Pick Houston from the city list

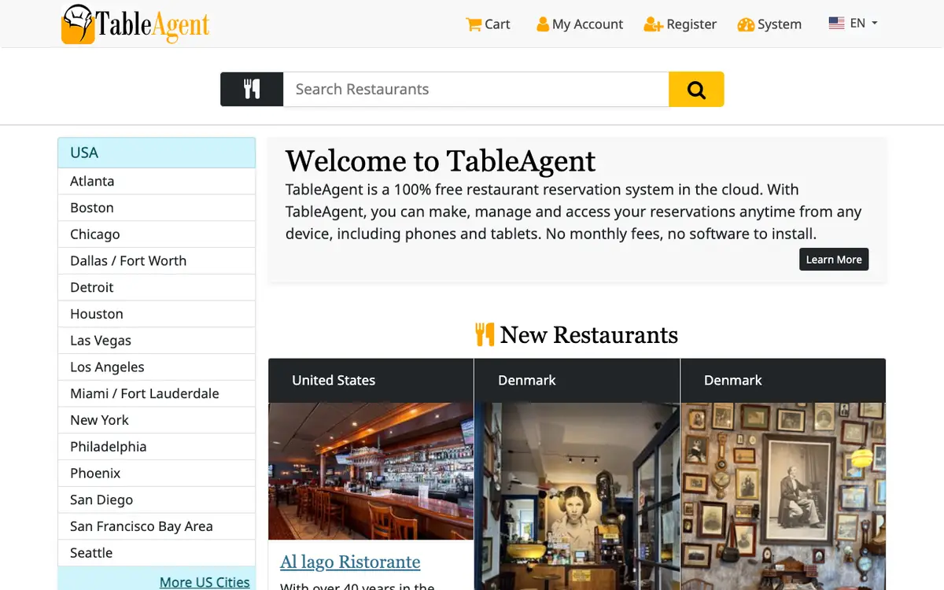pyautogui.click(x=157, y=314)
